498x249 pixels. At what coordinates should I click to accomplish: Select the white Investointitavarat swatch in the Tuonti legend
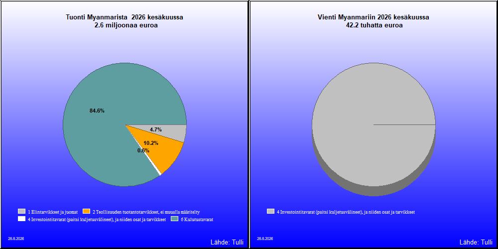(21, 219)
